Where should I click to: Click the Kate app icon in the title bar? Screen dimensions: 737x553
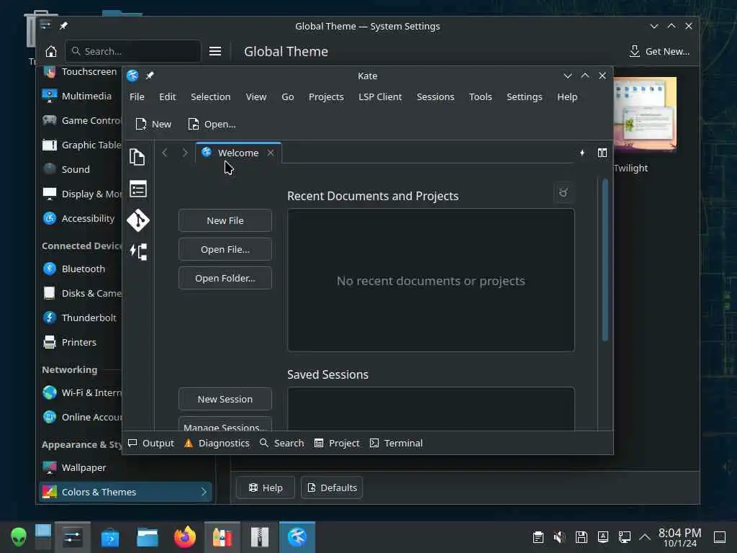click(132, 76)
